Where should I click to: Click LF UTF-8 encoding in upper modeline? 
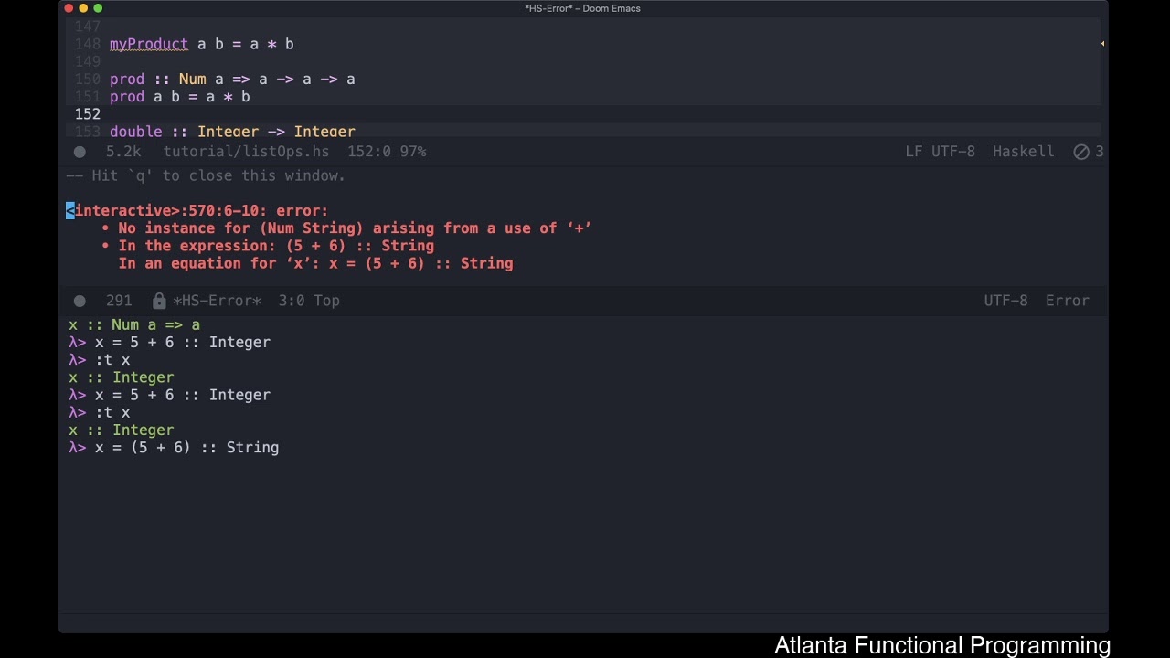pyautogui.click(x=940, y=152)
